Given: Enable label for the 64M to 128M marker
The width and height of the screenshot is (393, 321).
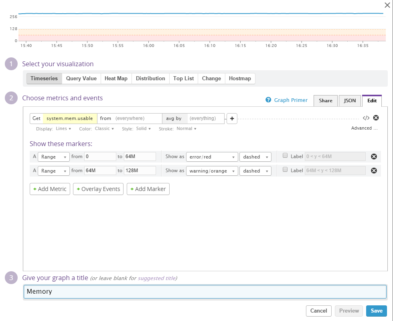Looking at the screenshot, I should coord(285,170).
